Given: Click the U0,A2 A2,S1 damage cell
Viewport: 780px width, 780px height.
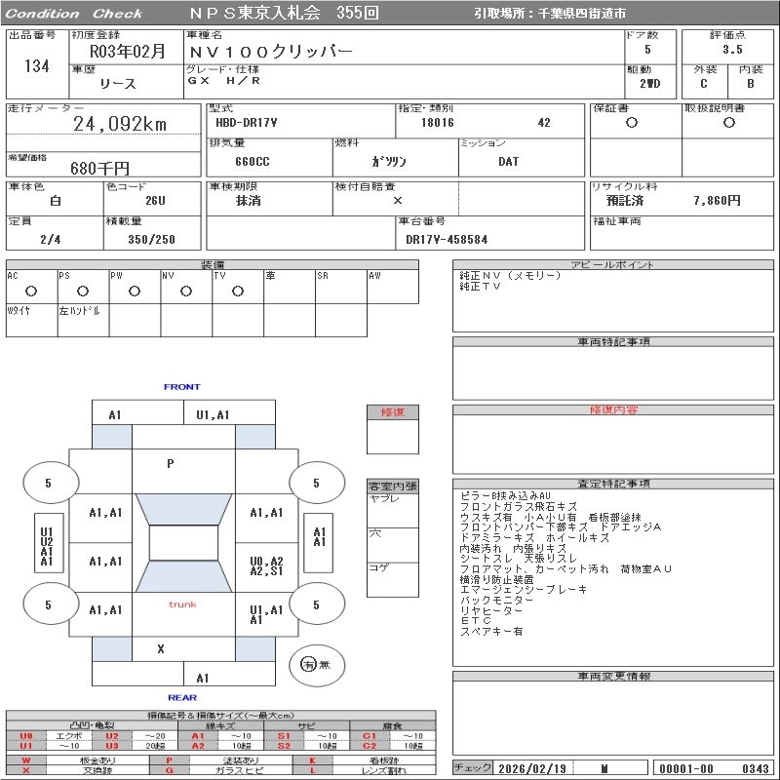Looking at the screenshot, I should pyautogui.click(x=266, y=566).
